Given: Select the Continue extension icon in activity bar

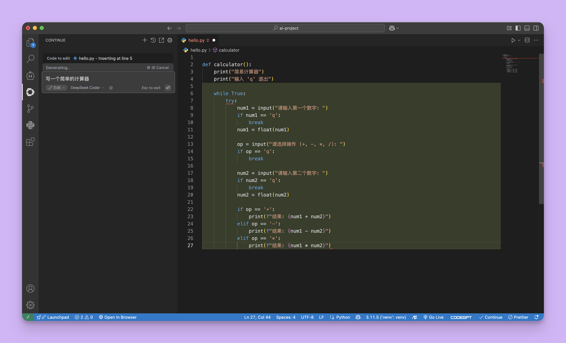Looking at the screenshot, I should (30, 92).
